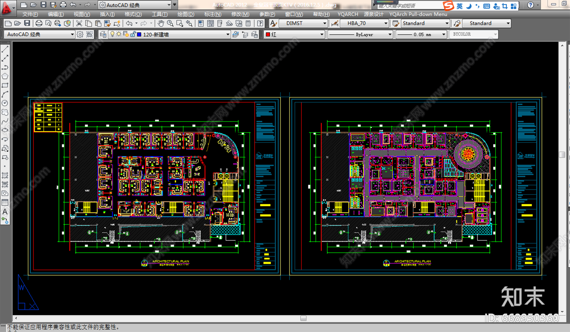Select the Polygon draw tool
The width and height of the screenshot is (570, 332).
pyautogui.click(x=5, y=76)
